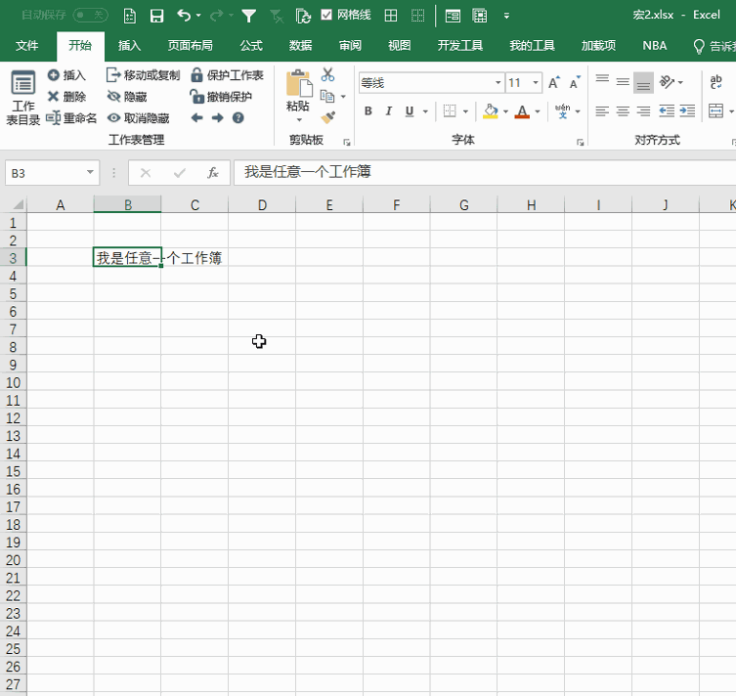Click the Save icon in quick access toolbar
Screen dimensions: 736x696
[x=156, y=16]
